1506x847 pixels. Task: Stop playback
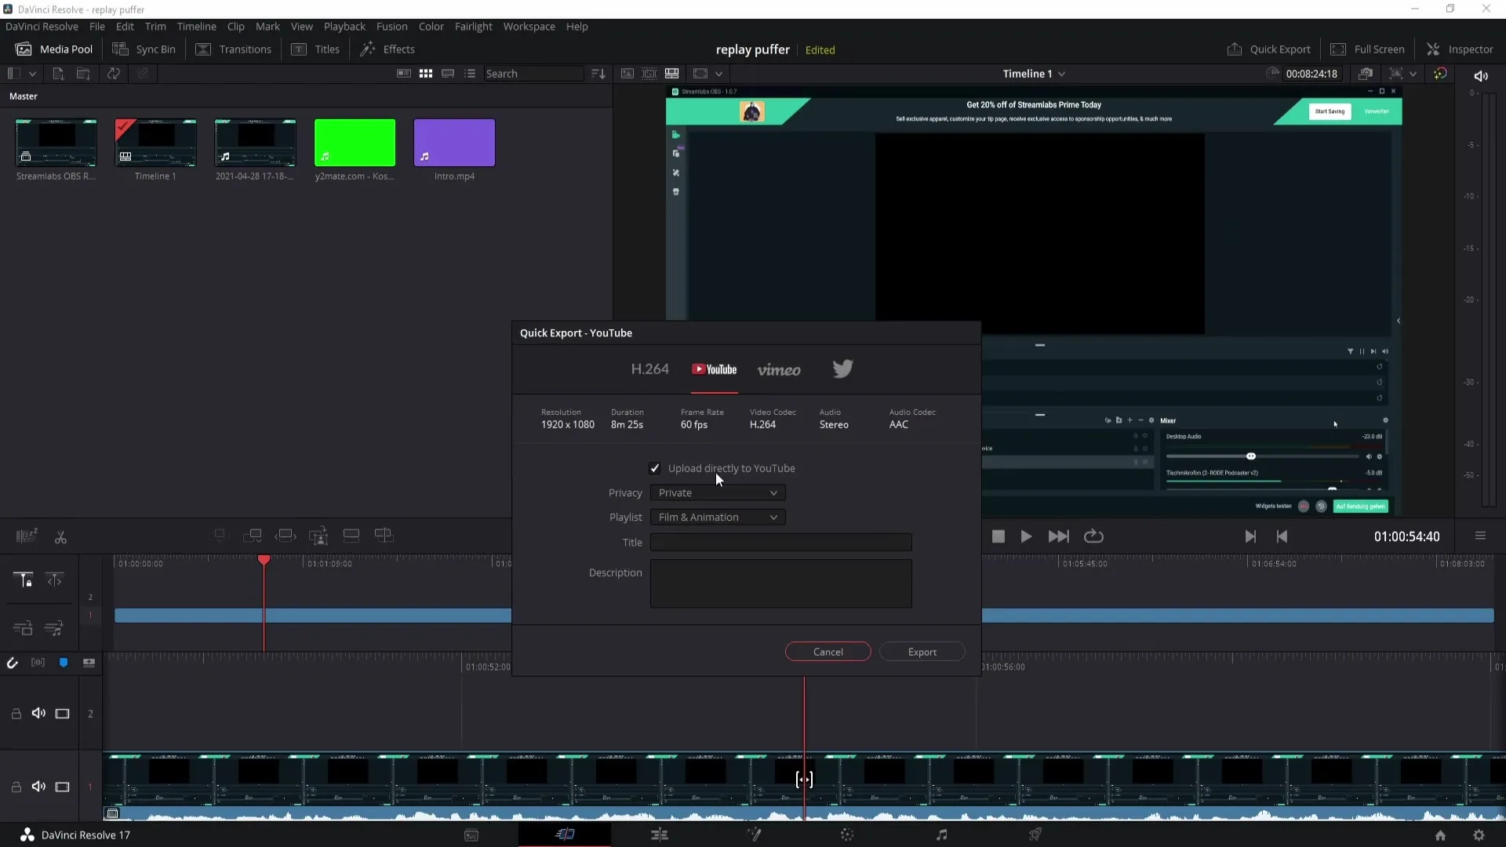(x=998, y=536)
